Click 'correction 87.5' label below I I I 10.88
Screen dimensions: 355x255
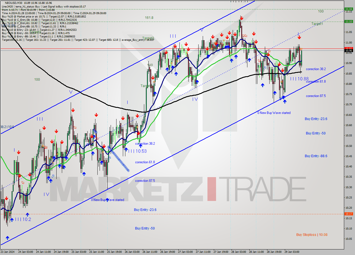(316, 96)
